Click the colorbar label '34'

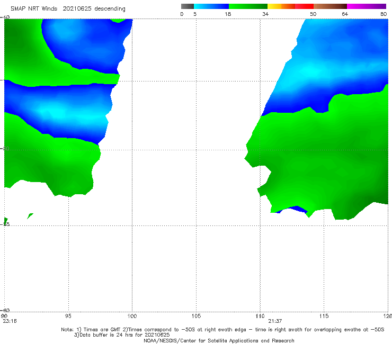(x=265, y=14)
